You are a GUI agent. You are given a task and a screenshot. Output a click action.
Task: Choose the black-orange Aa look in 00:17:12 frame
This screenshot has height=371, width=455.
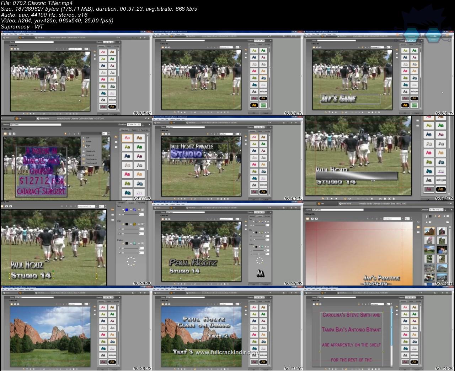tap(441, 189)
